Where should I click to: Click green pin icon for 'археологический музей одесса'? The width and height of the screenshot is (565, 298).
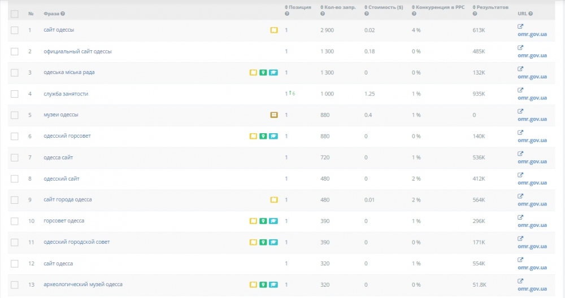[x=263, y=284]
